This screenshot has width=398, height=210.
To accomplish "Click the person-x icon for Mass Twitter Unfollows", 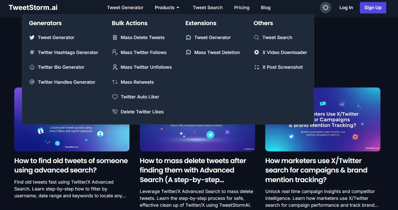I will pos(115,67).
